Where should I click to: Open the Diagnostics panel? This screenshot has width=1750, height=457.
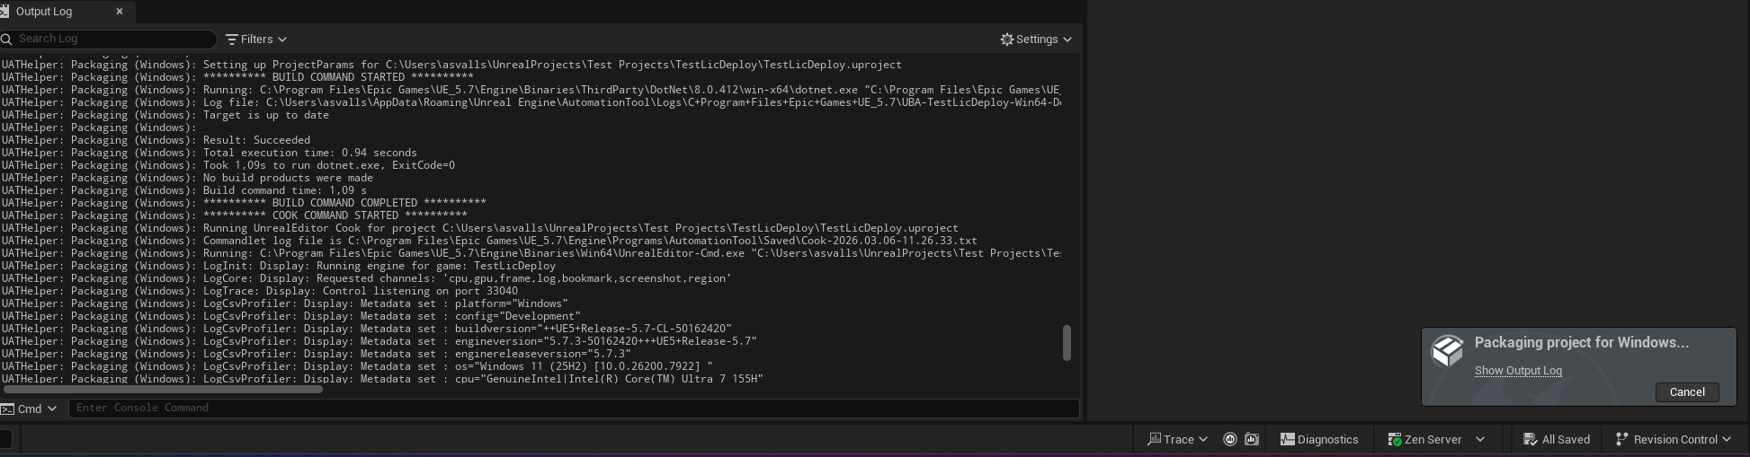click(x=1319, y=439)
